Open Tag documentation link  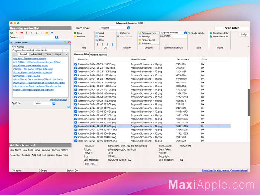tap(58, 100)
